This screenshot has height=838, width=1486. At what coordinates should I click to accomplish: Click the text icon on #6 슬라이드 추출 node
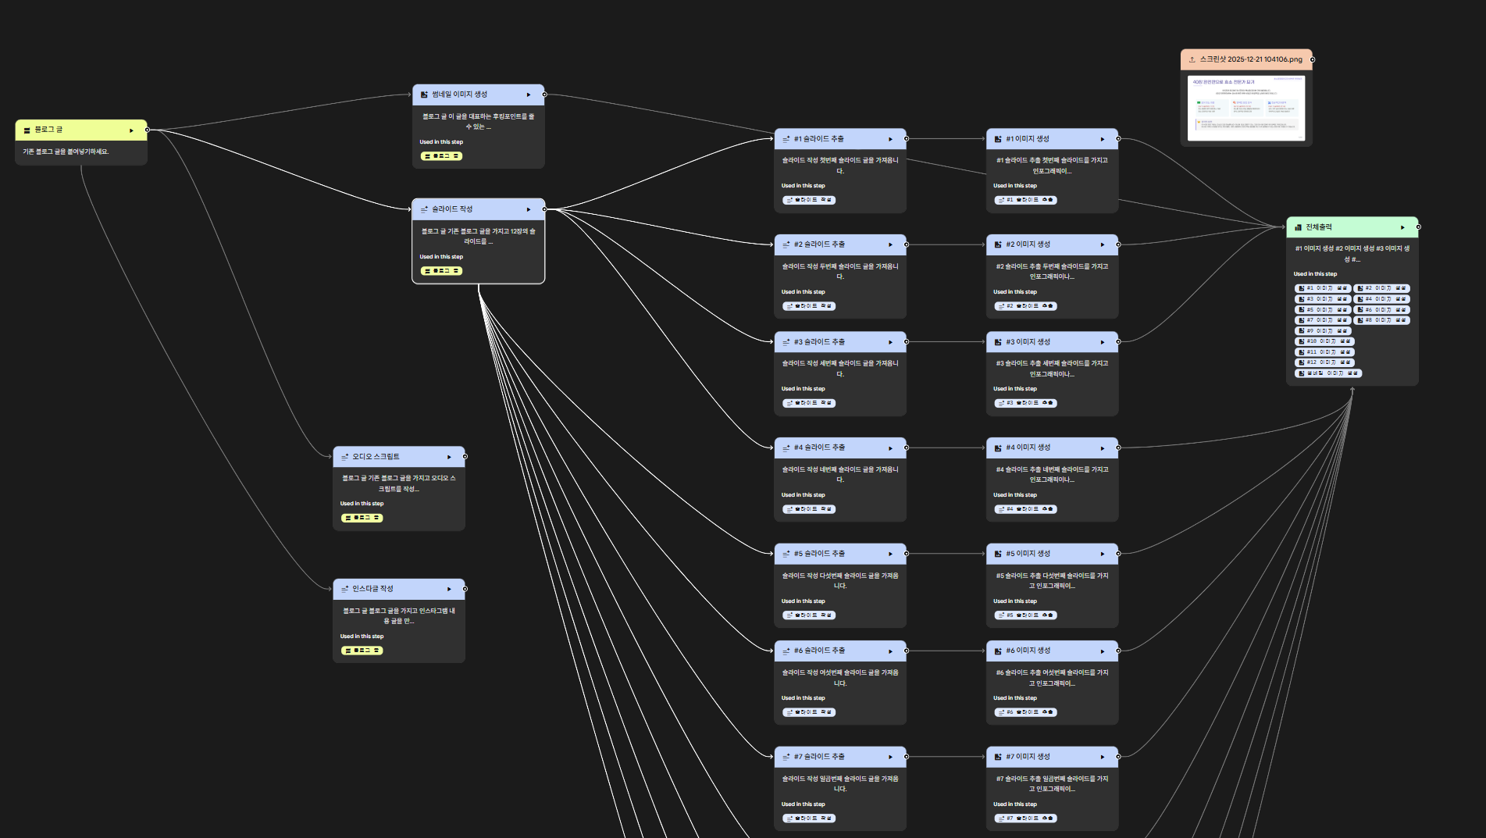point(786,651)
